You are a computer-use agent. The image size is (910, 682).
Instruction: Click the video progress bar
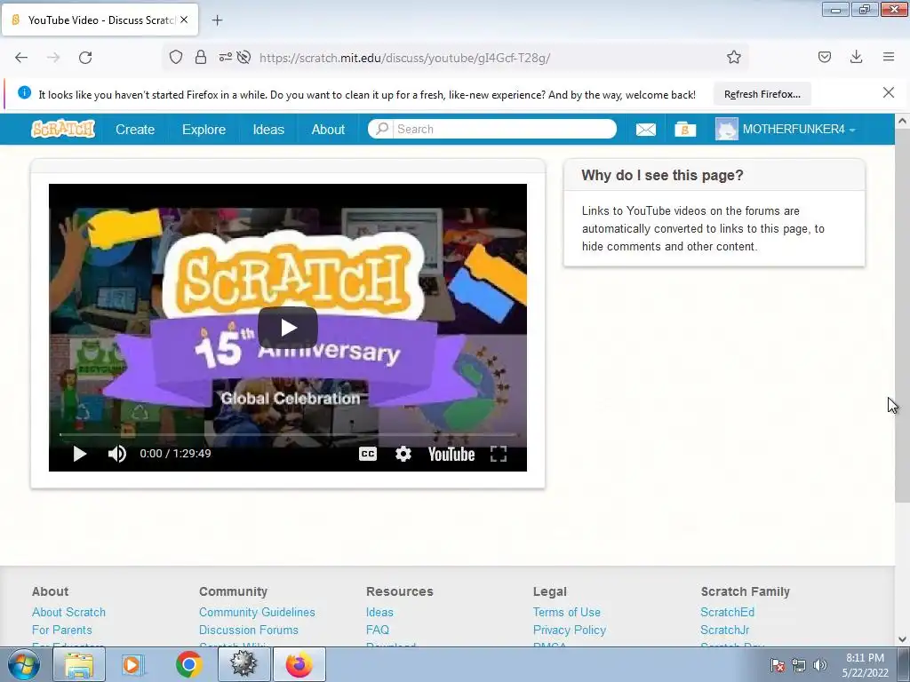[288, 433]
